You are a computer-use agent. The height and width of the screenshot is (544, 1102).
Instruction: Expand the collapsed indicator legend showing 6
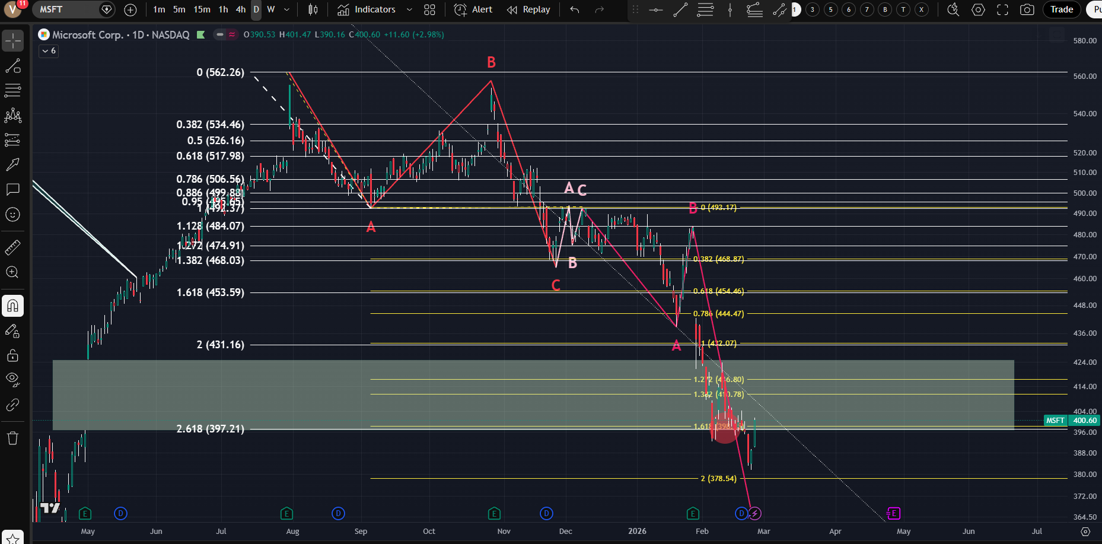(49, 51)
